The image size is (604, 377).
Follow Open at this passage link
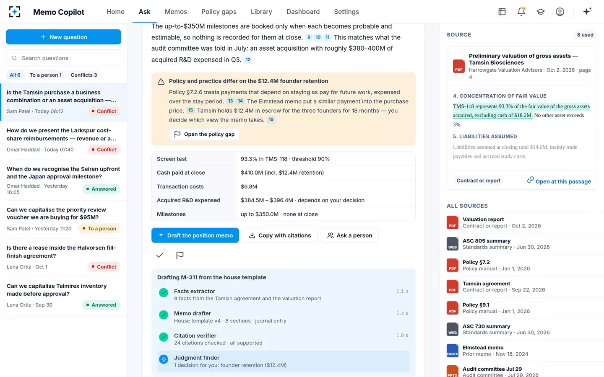pyautogui.click(x=559, y=181)
